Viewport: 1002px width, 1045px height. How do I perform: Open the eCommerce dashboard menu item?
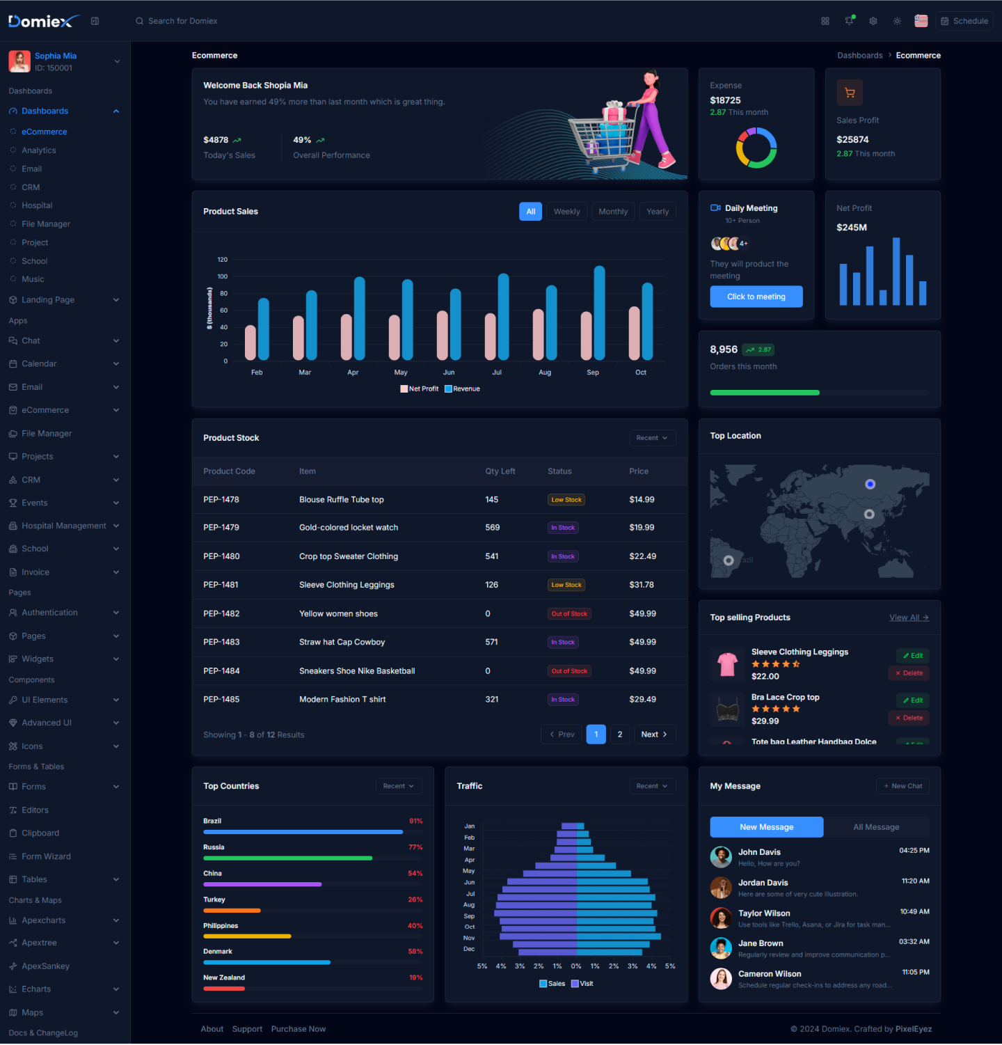44,132
